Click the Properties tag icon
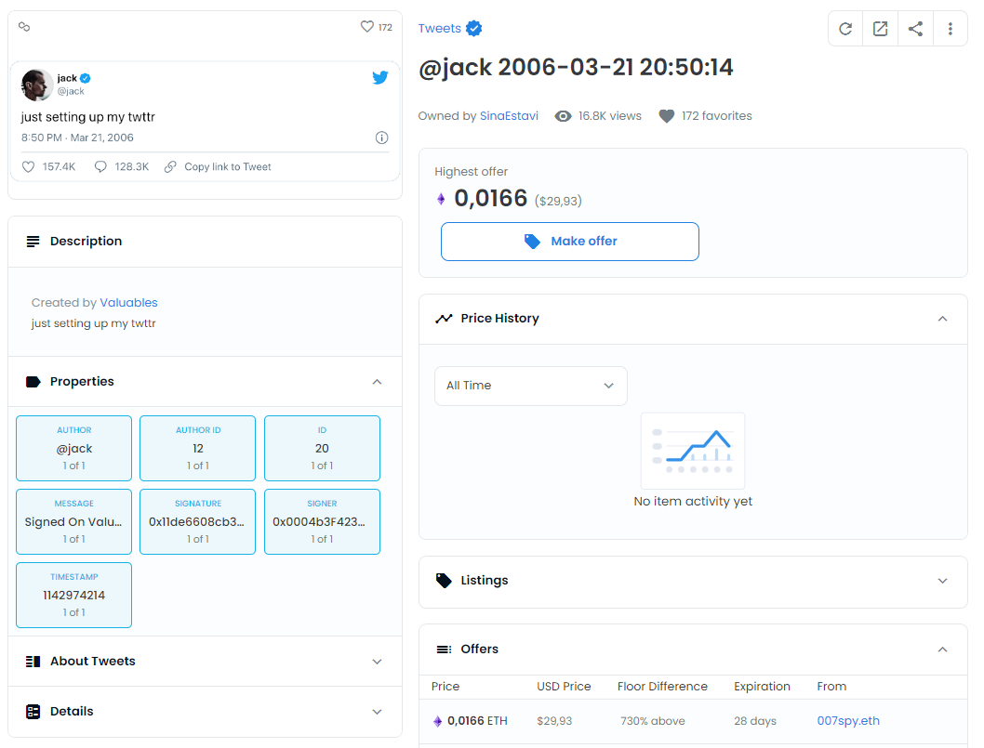Image resolution: width=984 pixels, height=748 pixels. [x=33, y=382]
